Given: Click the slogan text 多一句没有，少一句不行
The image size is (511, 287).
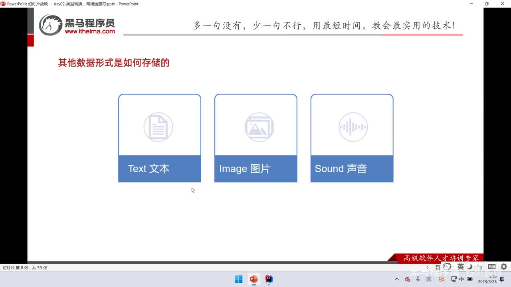Looking at the screenshot, I should click(248, 26).
